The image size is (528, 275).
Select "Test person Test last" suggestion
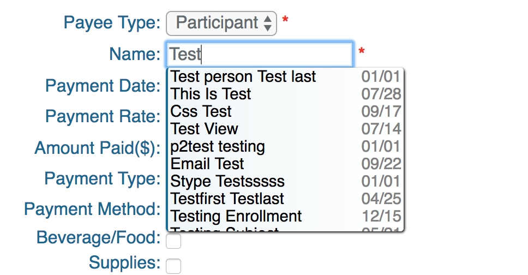(x=243, y=77)
